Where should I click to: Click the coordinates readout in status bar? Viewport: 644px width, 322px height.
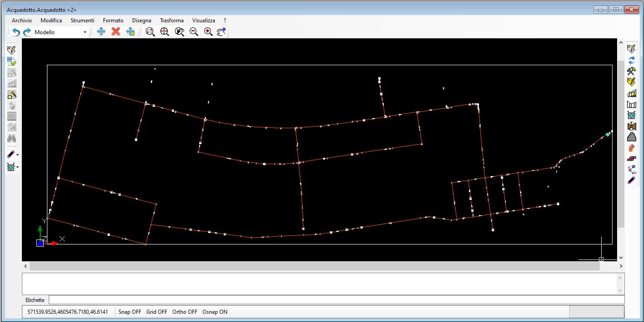coord(67,312)
